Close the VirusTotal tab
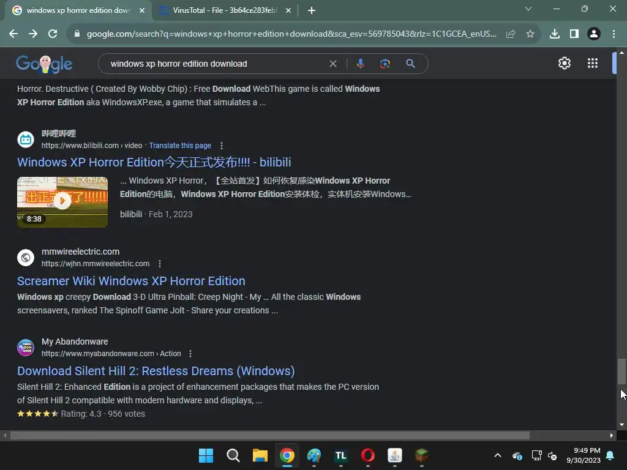Screen dimensions: 627x470 pyautogui.click(x=288, y=10)
